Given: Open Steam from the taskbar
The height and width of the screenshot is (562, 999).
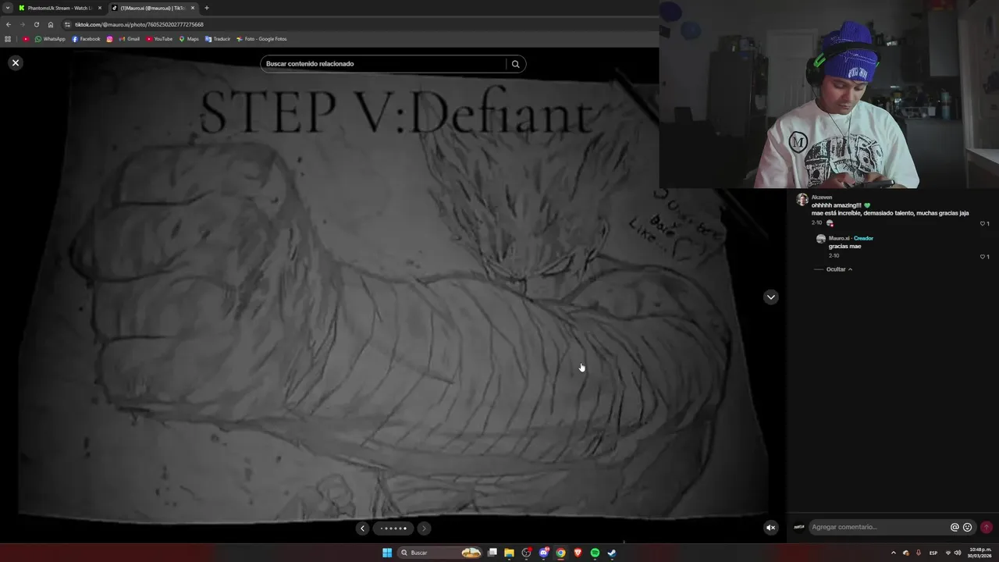Looking at the screenshot, I should (612, 553).
